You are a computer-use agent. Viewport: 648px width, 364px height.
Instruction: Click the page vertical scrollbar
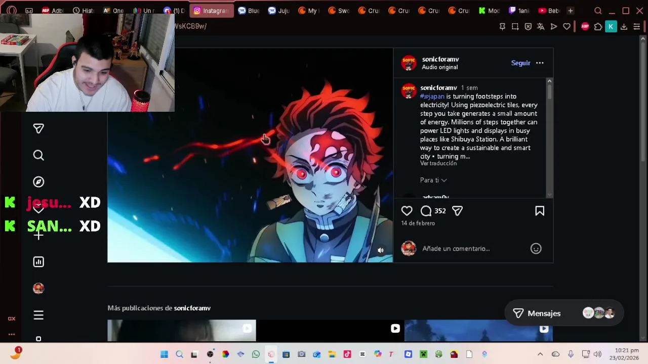point(644,101)
